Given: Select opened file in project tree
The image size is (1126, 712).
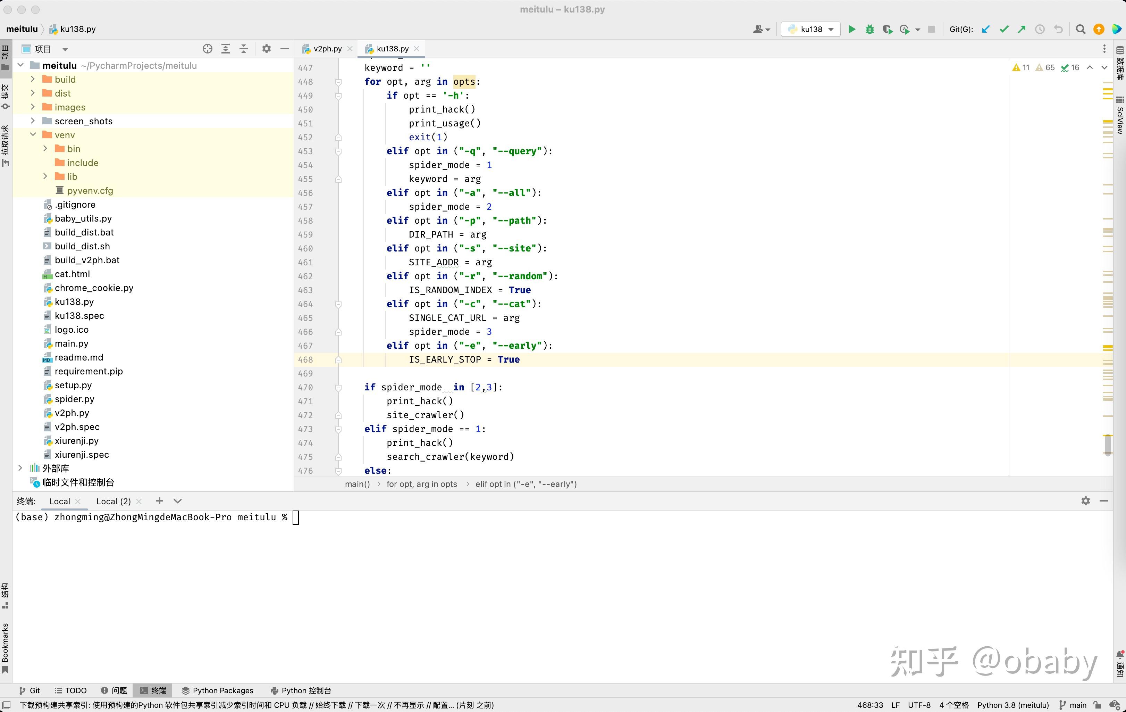Looking at the screenshot, I should [x=207, y=49].
